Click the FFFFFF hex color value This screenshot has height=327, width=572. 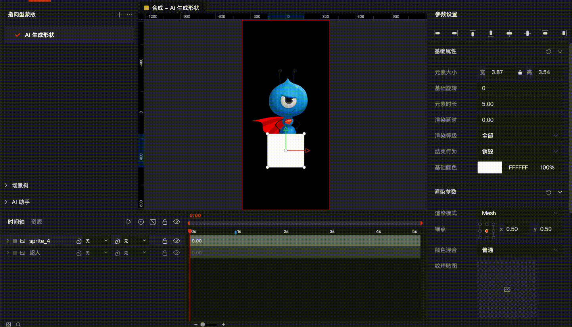(x=518, y=167)
